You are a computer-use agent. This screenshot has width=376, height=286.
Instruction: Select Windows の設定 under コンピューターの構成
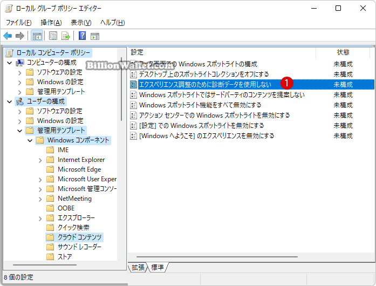pos(60,82)
